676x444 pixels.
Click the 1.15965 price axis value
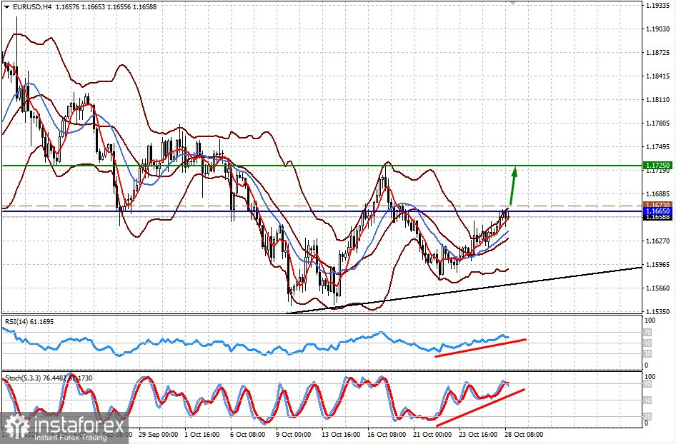[658, 265]
